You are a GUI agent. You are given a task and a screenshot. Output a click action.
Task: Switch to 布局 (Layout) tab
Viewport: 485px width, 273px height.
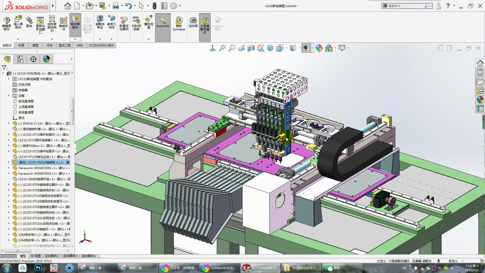click(21, 45)
